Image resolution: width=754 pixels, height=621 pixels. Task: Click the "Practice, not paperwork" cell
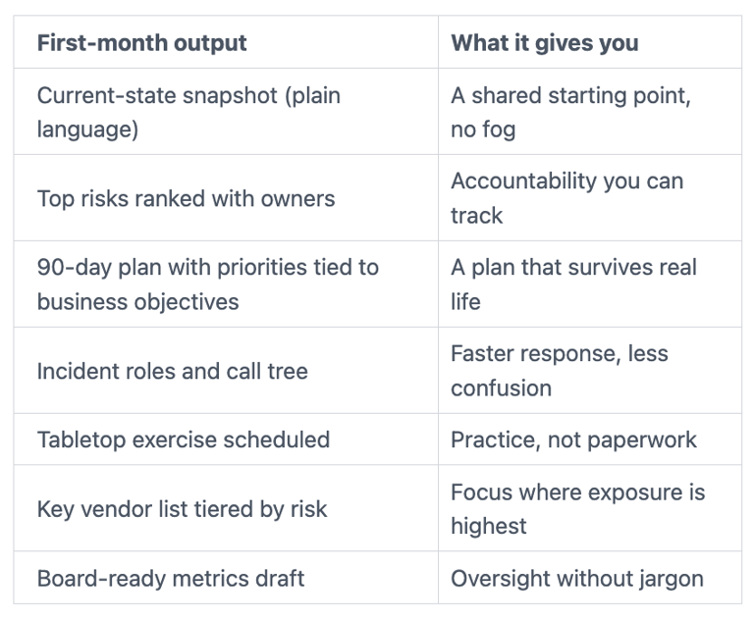coord(573,440)
